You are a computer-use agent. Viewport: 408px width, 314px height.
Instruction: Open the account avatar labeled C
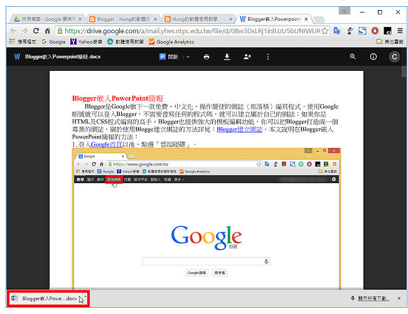pyautogui.click(x=394, y=56)
